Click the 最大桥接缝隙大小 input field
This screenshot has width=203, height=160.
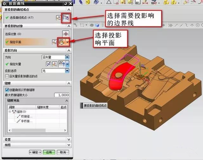[62, 95]
